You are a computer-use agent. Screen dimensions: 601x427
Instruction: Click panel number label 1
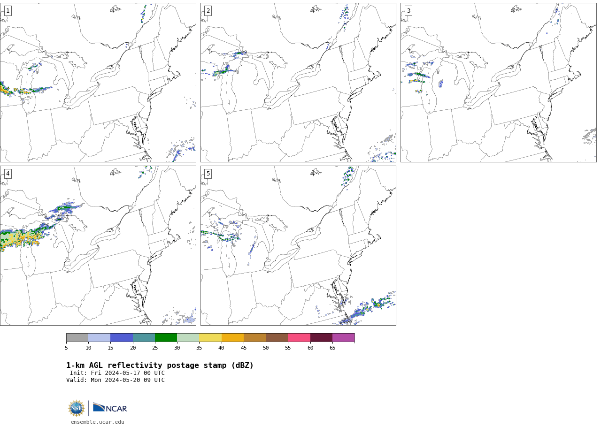[8, 11]
